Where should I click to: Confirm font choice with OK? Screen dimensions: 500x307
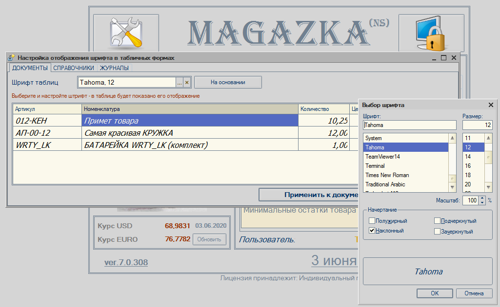(435, 293)
